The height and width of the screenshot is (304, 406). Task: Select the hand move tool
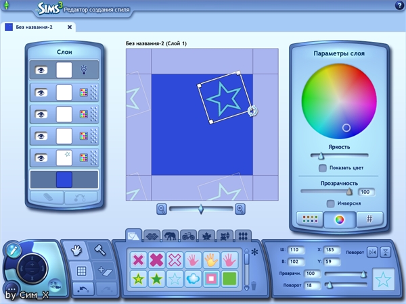(x=76, y=251)
